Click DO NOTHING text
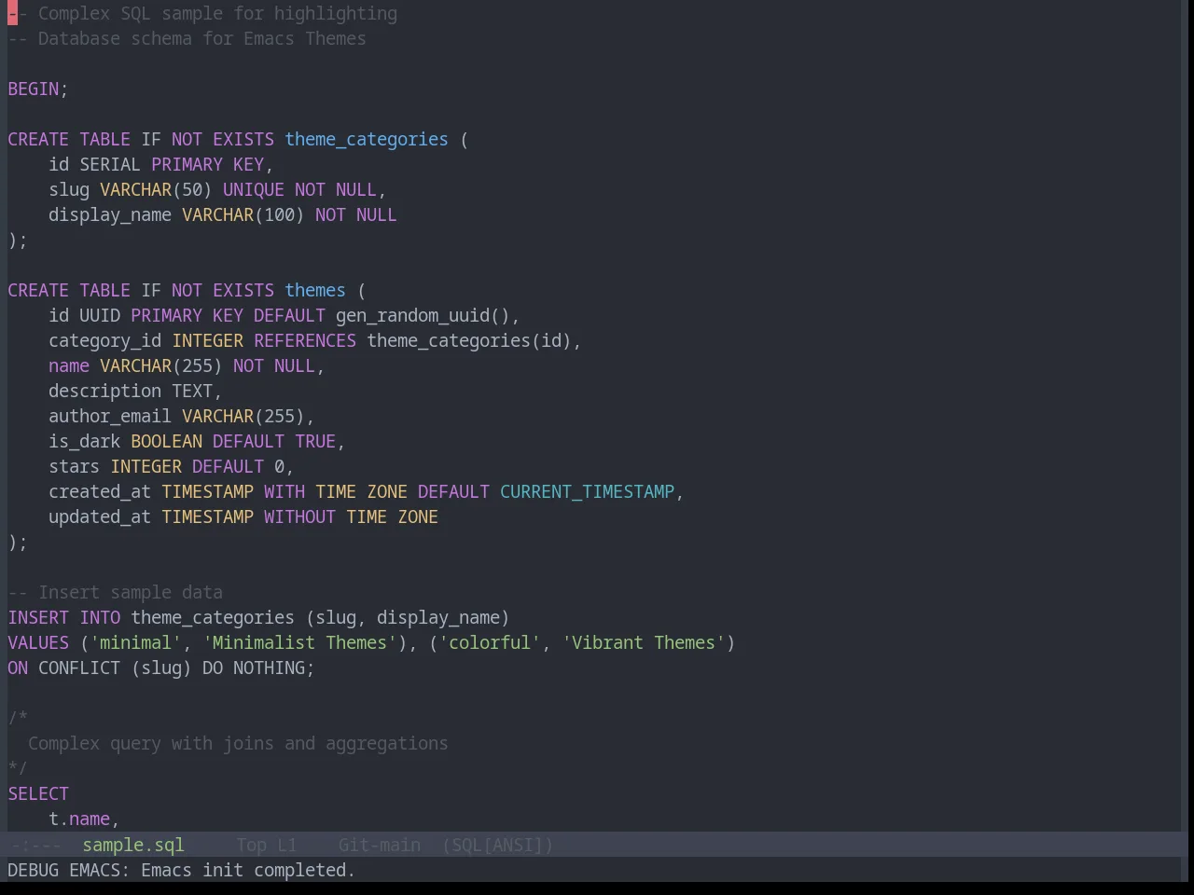This screenshot has width=1194, height=895. (254, 668)
